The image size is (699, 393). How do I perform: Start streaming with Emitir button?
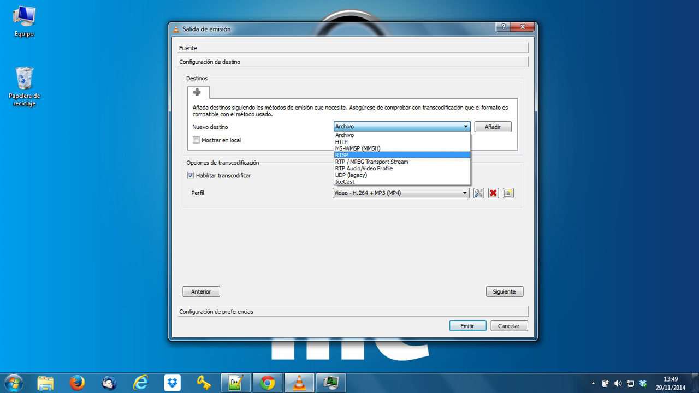point(467,326)
